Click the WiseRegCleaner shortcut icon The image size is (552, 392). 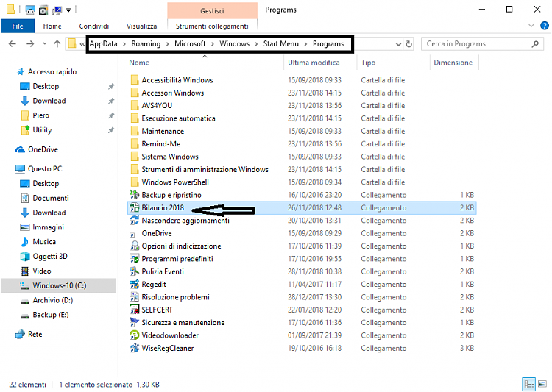[134, 348]
